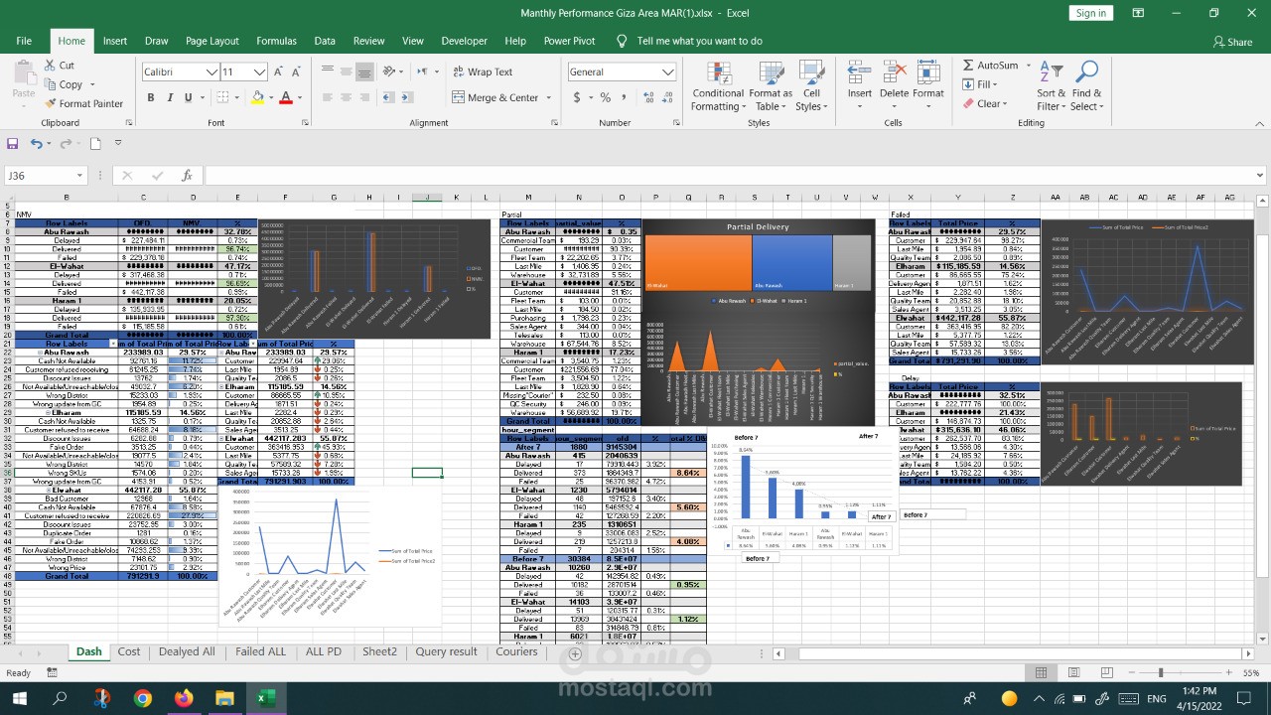The width and height of the screenshot is (1271, 715).
Task: Toggle Top Align
Action: point(327,71)
